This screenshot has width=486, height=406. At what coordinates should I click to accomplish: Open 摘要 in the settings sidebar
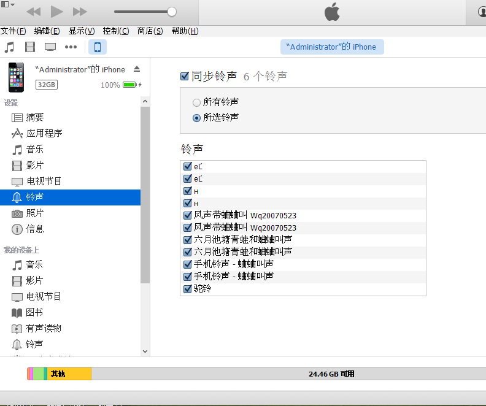(x=70, y=117)
